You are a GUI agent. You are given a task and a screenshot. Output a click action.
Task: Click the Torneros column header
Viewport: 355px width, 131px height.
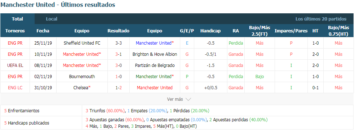pyautogui.click(x=15, y=31)
